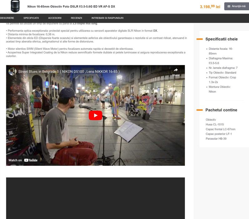Click the Anunță-mă notification button
The height and width of the screenshot is (219, 249).
[237, 6]
